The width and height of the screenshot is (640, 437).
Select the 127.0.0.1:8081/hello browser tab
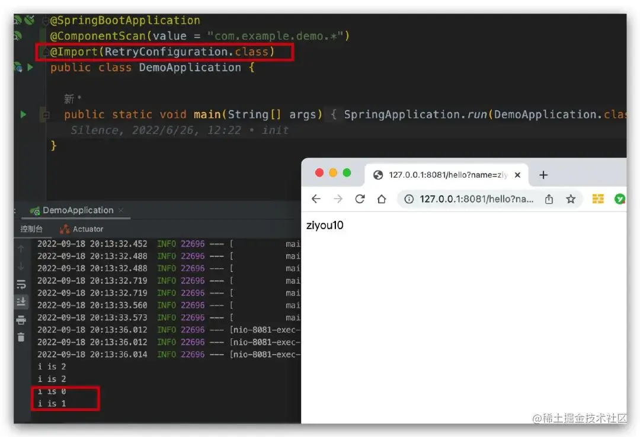pos(447,175)
